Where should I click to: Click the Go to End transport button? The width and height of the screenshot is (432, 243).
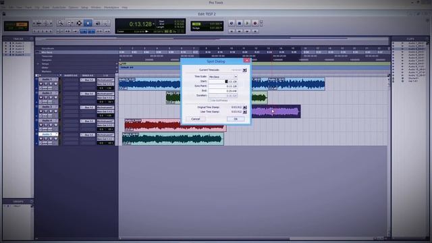(255, 31)
